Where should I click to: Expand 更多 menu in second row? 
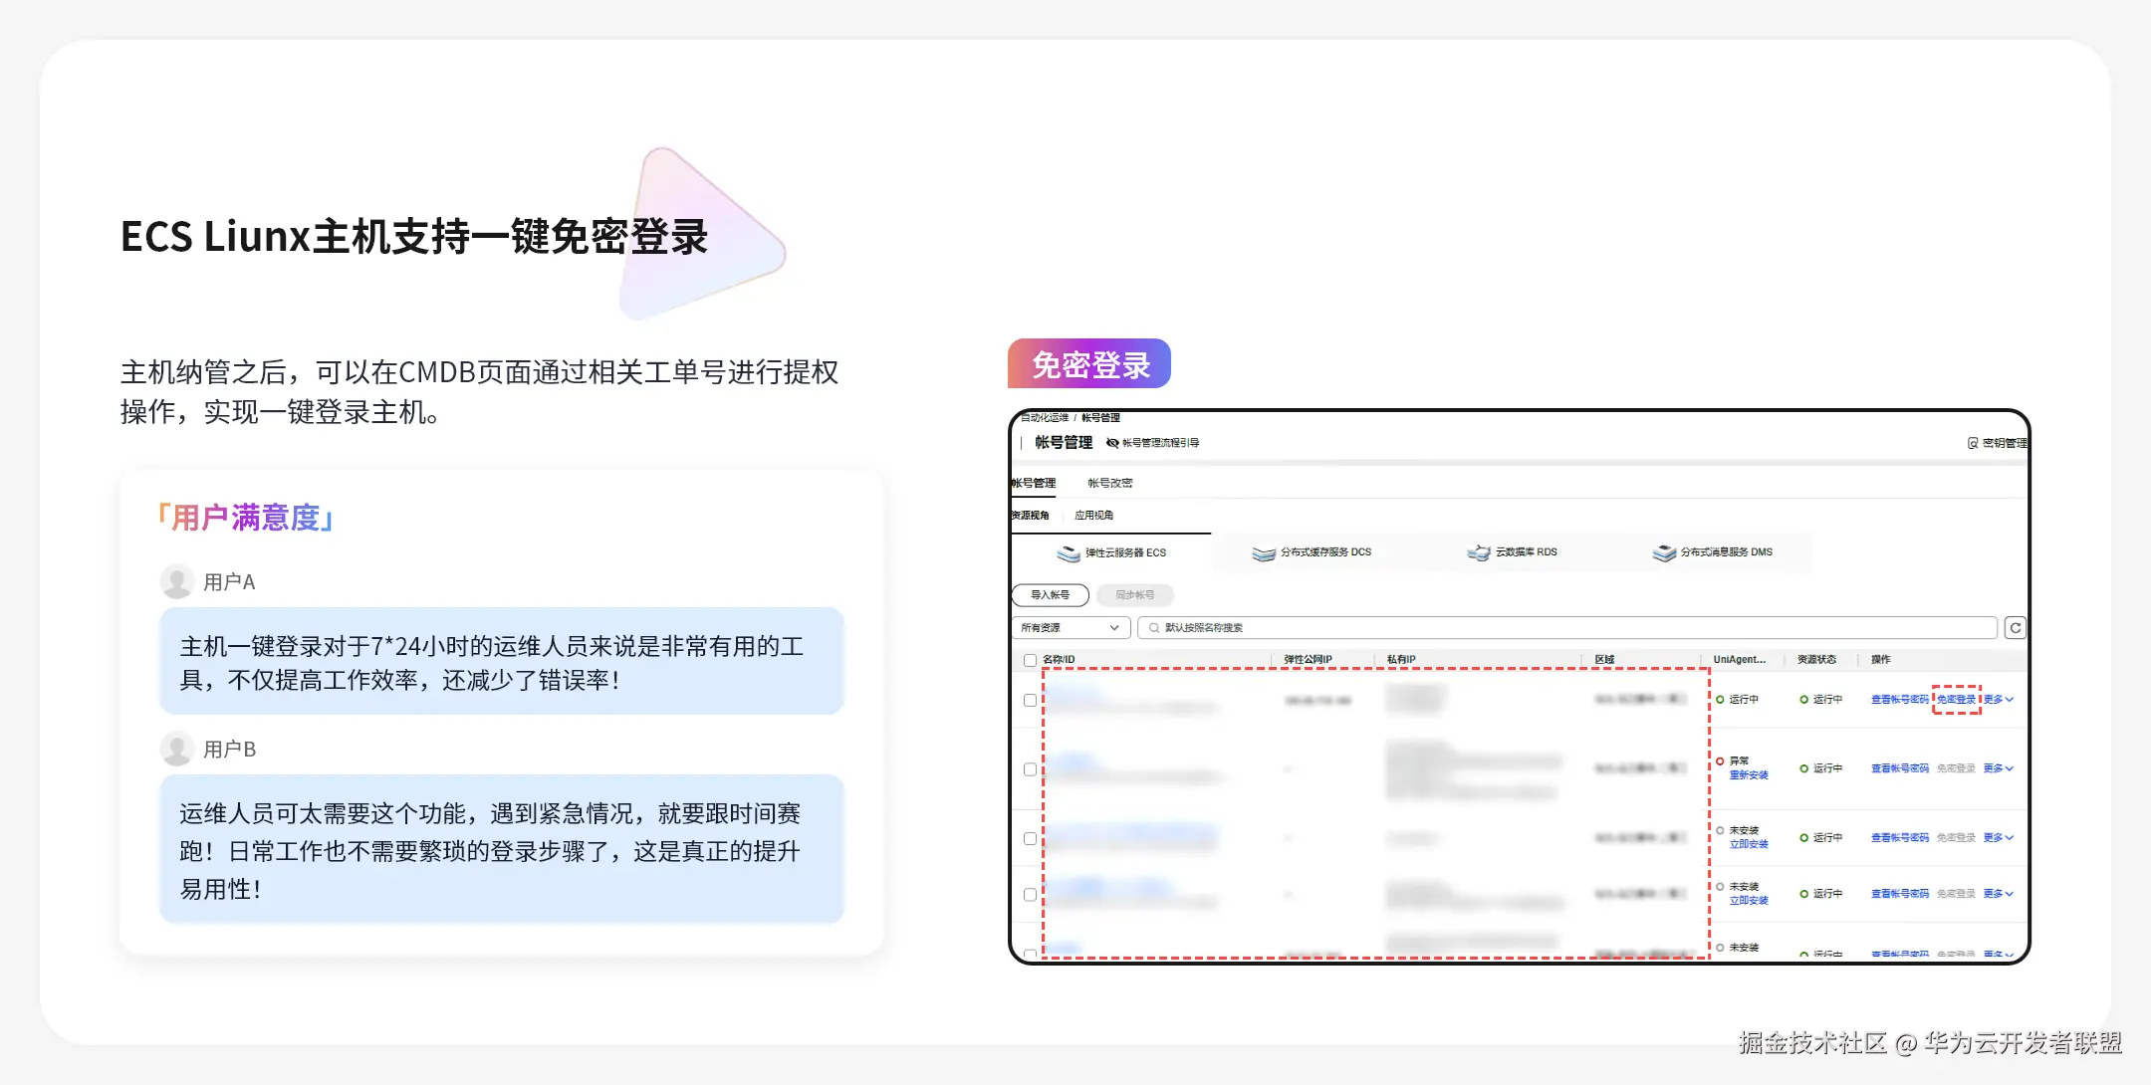tap(1998, 768)
